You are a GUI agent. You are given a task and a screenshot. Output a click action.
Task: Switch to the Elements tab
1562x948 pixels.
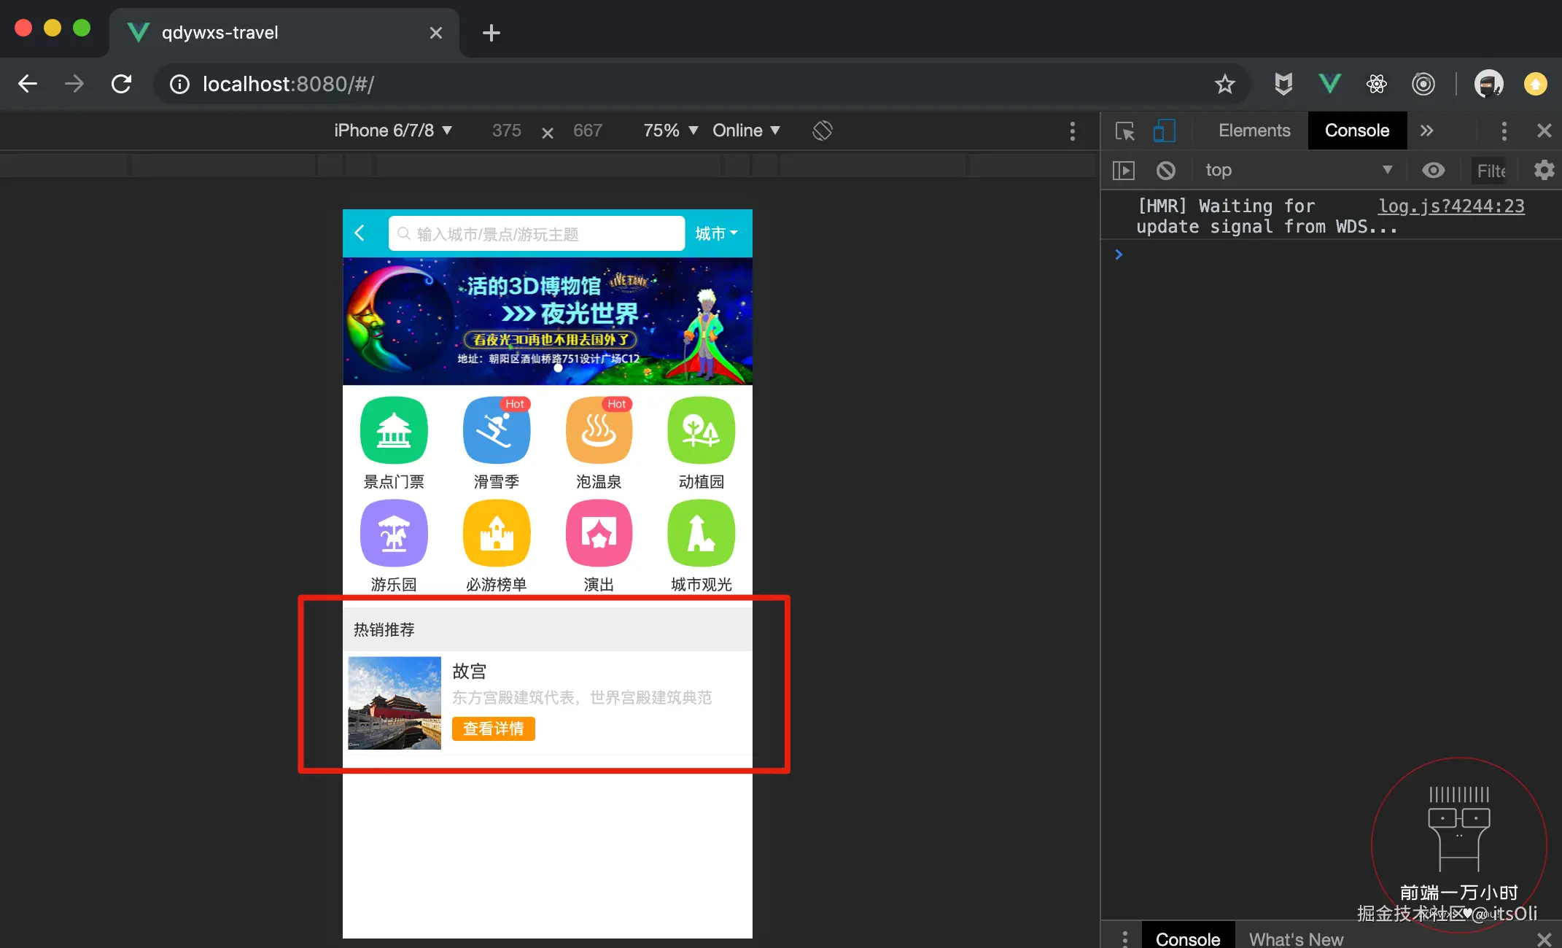point(1254,131)
